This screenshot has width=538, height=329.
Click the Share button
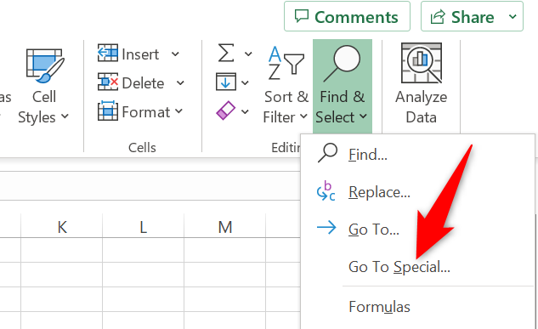point(463,16)
